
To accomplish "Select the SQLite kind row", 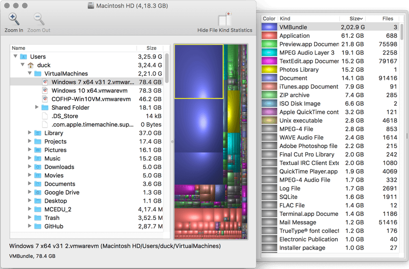I will point(330,197).
